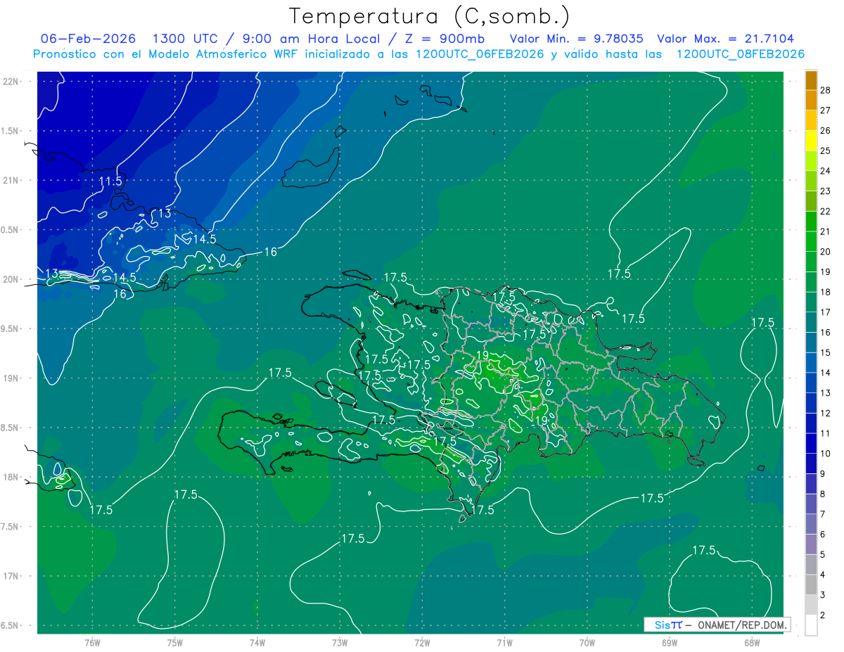Click the 69W longitude axis label
The height and width of the screenshot is (652, 844).
(x=670, y=643)
